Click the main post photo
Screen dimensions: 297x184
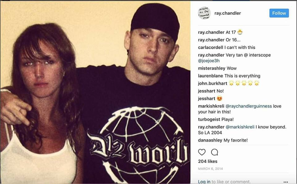point(95,92)
